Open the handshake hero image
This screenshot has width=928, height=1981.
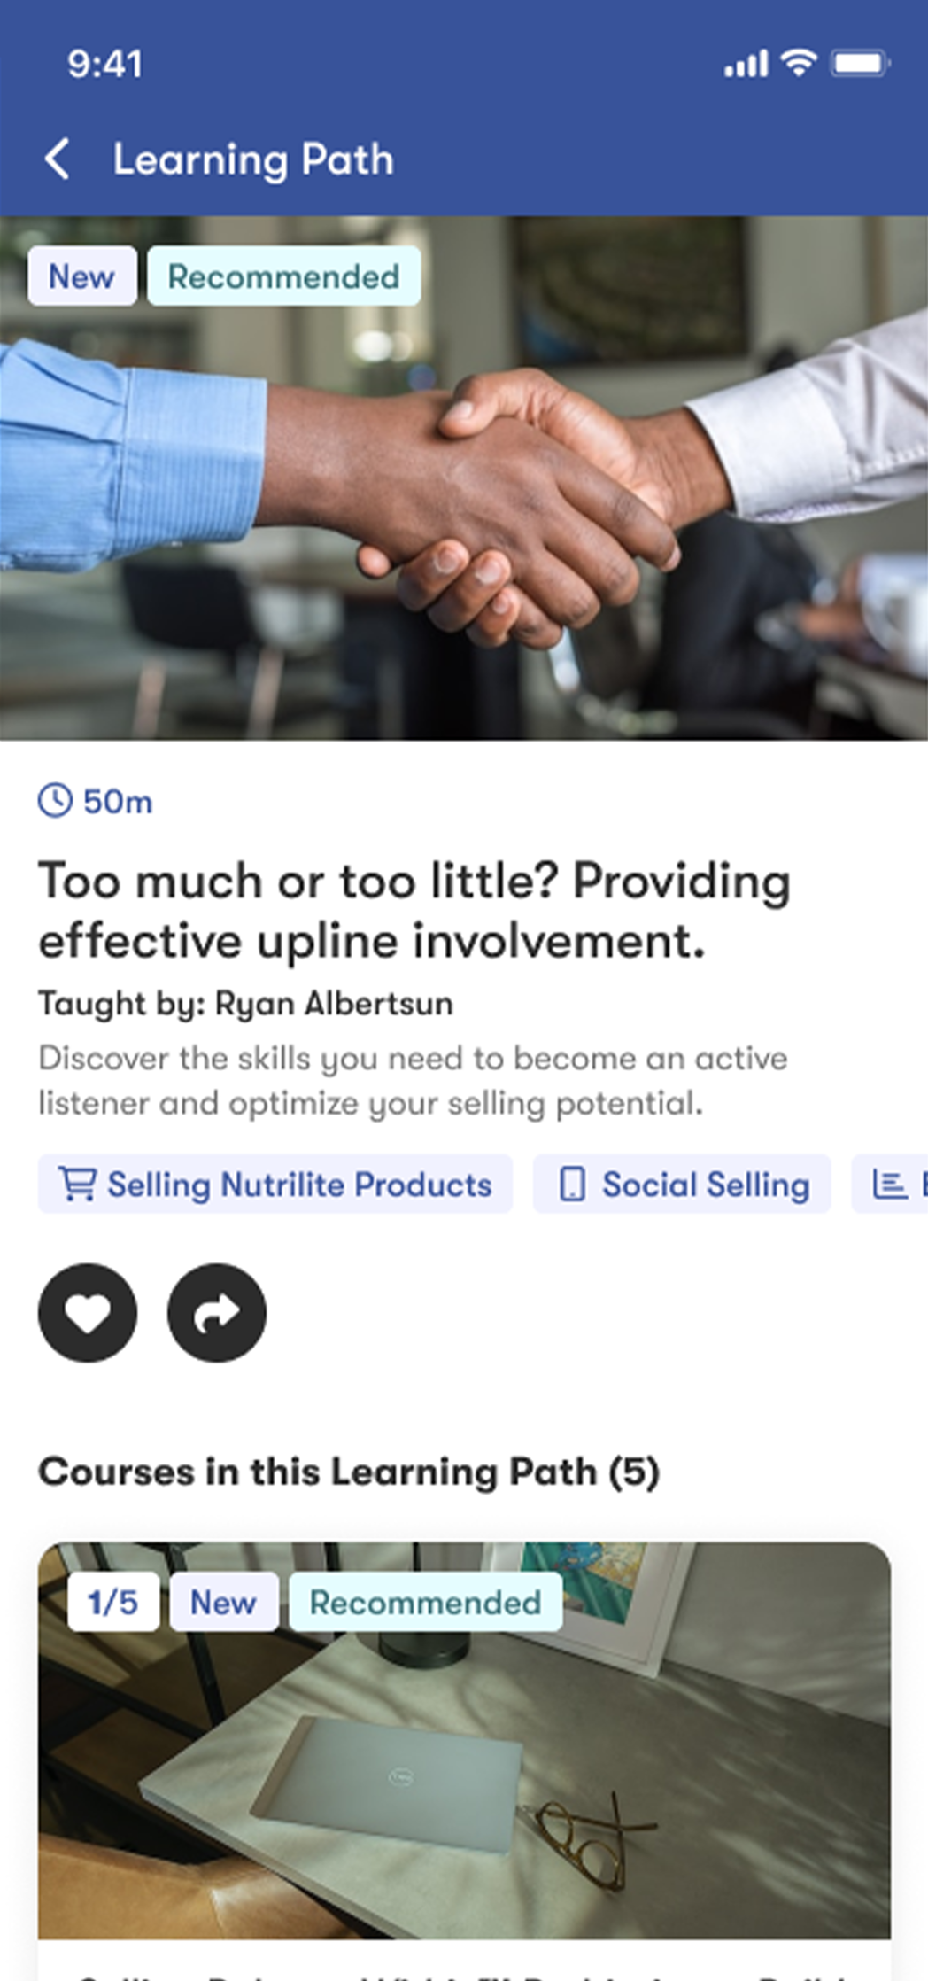pyautogui.click(x=464, y=496)
